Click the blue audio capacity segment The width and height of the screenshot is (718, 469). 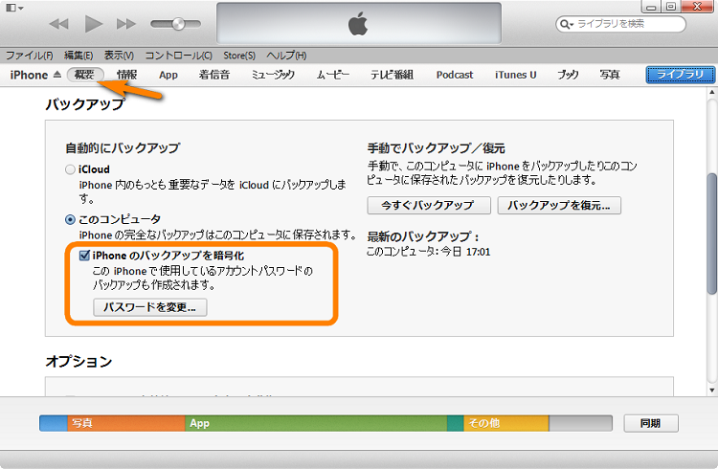pos(54,423)
